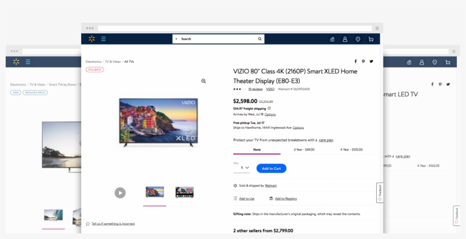The image size is (466, 239).
Task: Open the front browser menu icon
Action: click(x=377, y=28)
